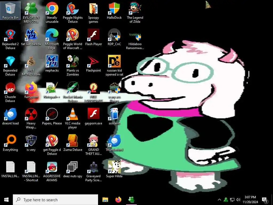Open Notepad++ desktop shortcut

click(52, 90)
